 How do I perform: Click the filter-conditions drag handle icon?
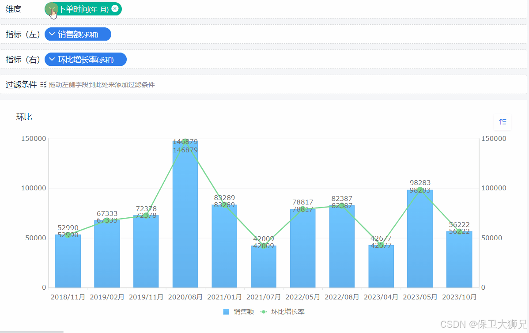tap(43, 85)
